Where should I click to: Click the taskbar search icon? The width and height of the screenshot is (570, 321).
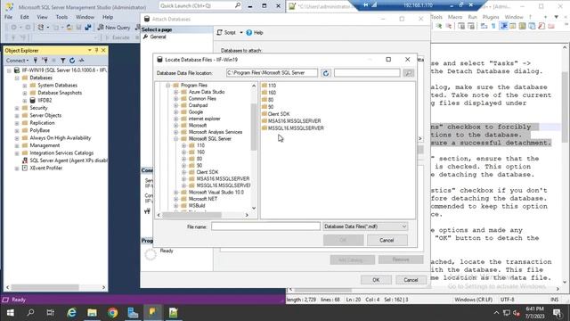(x=30, y=313)
